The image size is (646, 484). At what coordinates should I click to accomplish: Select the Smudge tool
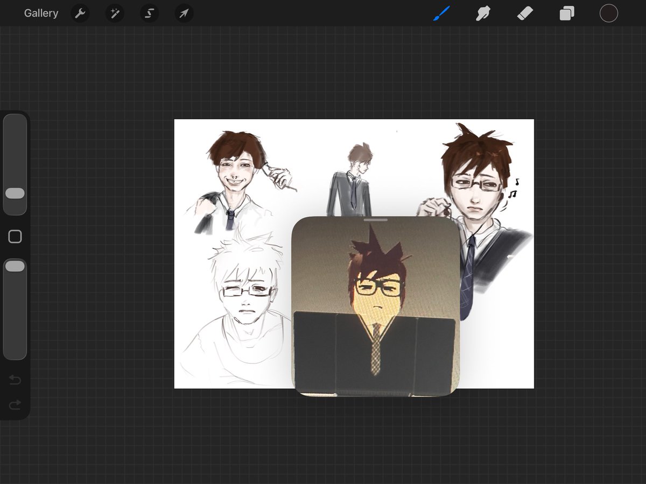coord(483,13)
